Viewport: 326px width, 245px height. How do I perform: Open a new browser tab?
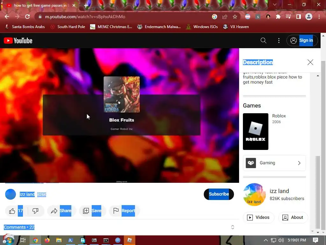coord(86,5)
